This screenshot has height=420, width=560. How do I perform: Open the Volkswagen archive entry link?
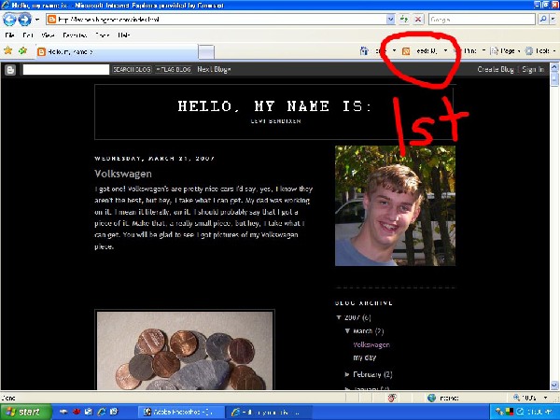(371, 344)
